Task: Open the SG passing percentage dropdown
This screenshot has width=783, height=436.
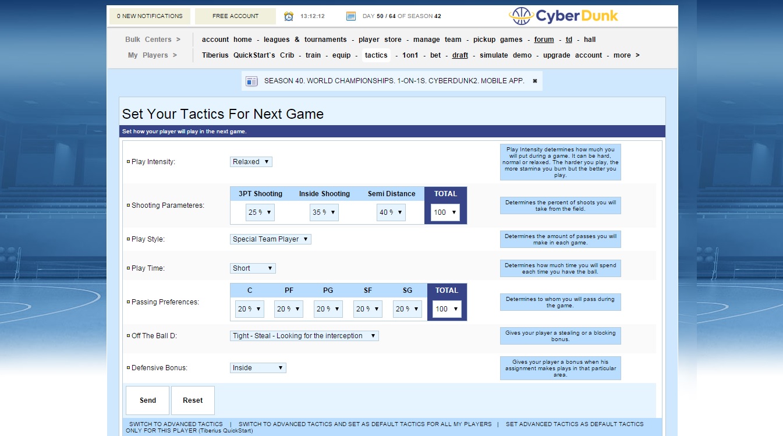Action: 408,309
